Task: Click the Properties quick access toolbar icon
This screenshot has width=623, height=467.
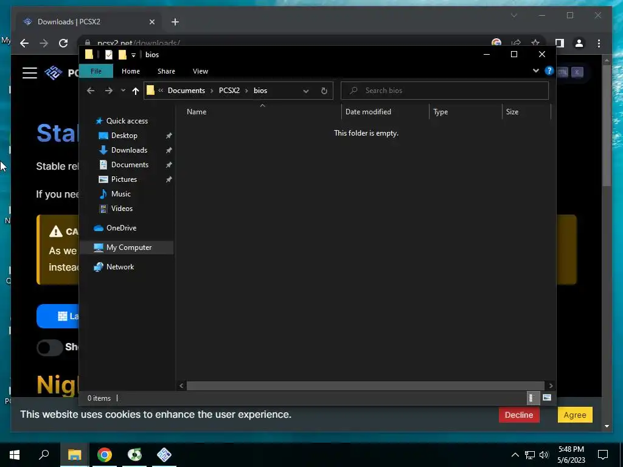Action: point(108,55)
